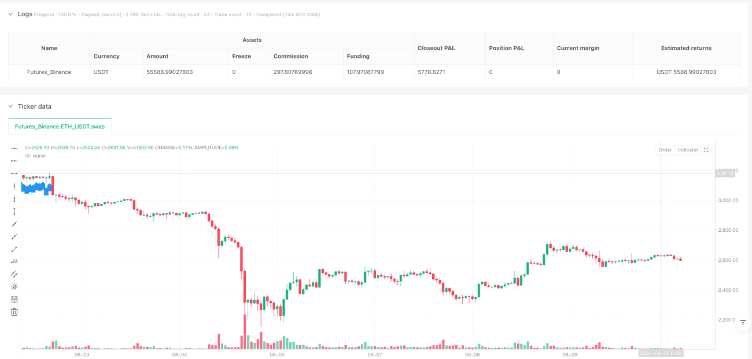Click the Futures_Binance row name cell
752x359 pixels.
[x=49, y=72]
